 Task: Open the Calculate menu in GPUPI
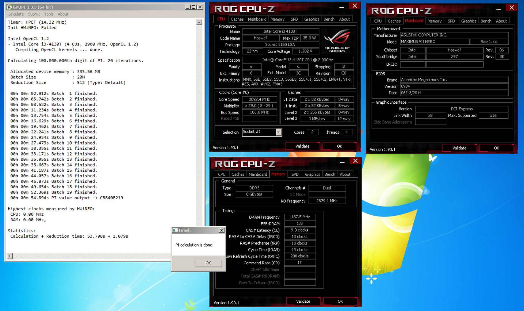16,14
